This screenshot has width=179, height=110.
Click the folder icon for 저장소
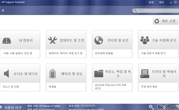pyautogui.click(x=99, y=74)
